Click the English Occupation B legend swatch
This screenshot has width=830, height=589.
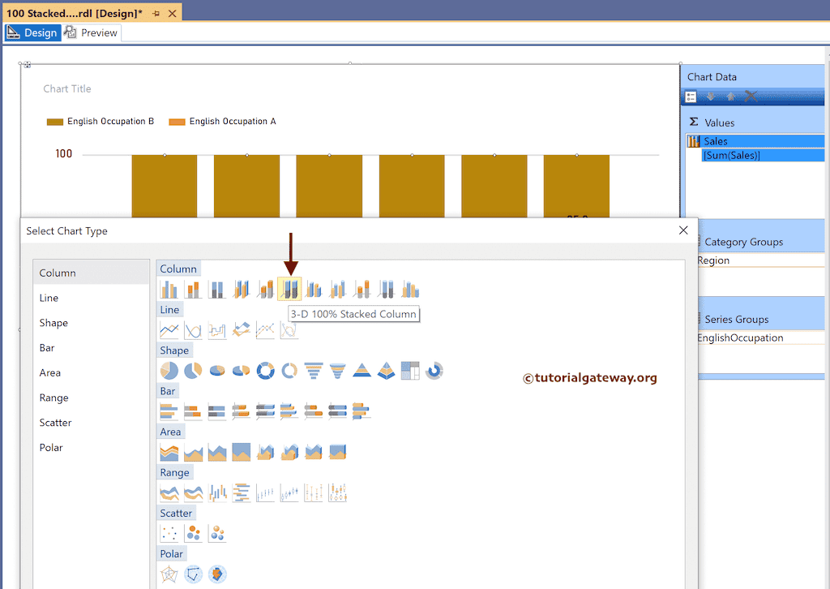tap(55, 122)
